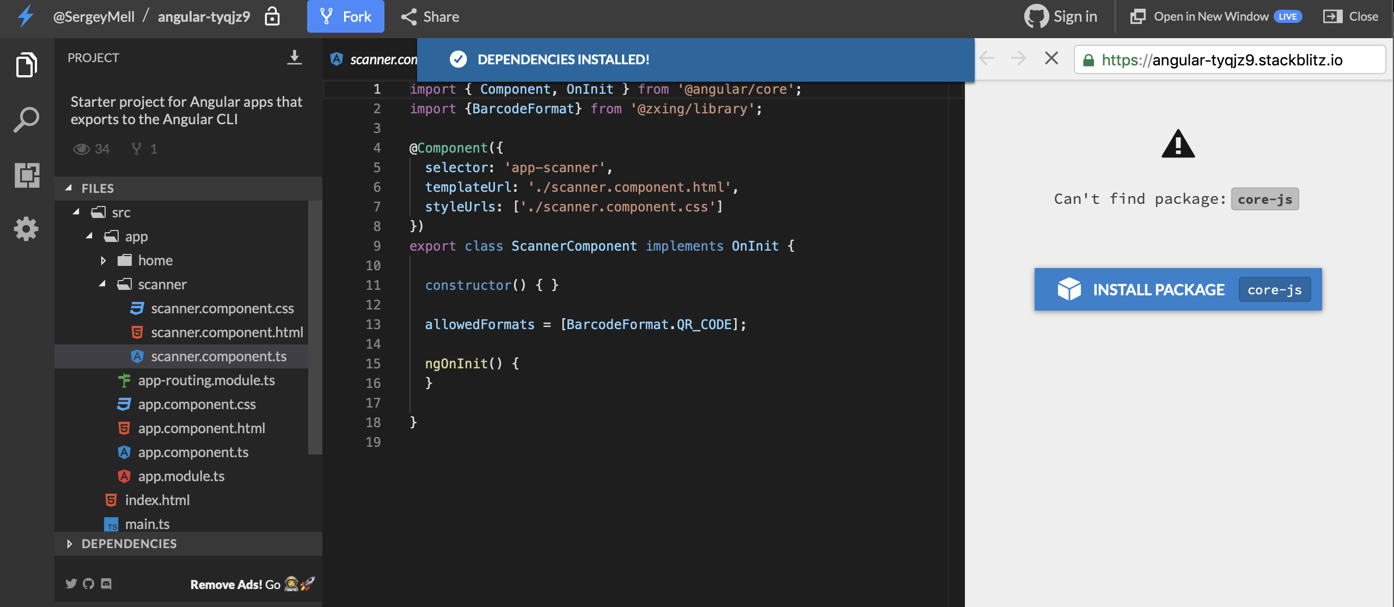The image size is (1394, 607).
Task: Open scanner.component.html file
Action: 227,332
